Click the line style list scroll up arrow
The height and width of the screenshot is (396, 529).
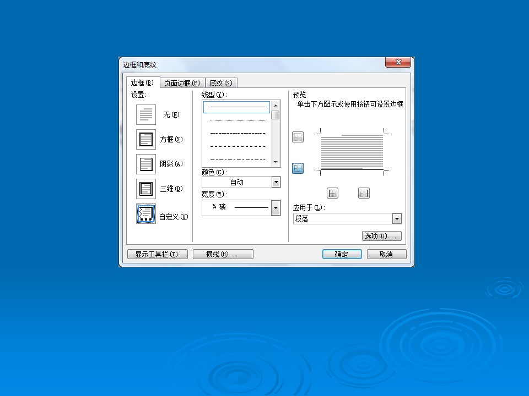(276, 106)
